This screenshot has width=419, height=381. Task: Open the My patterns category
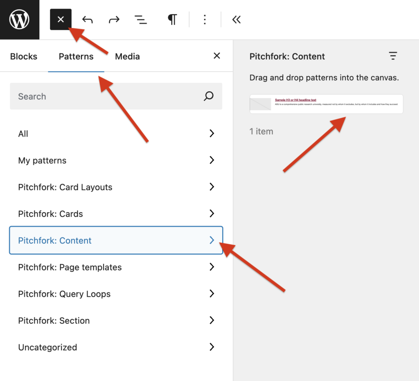coord(116,160)
